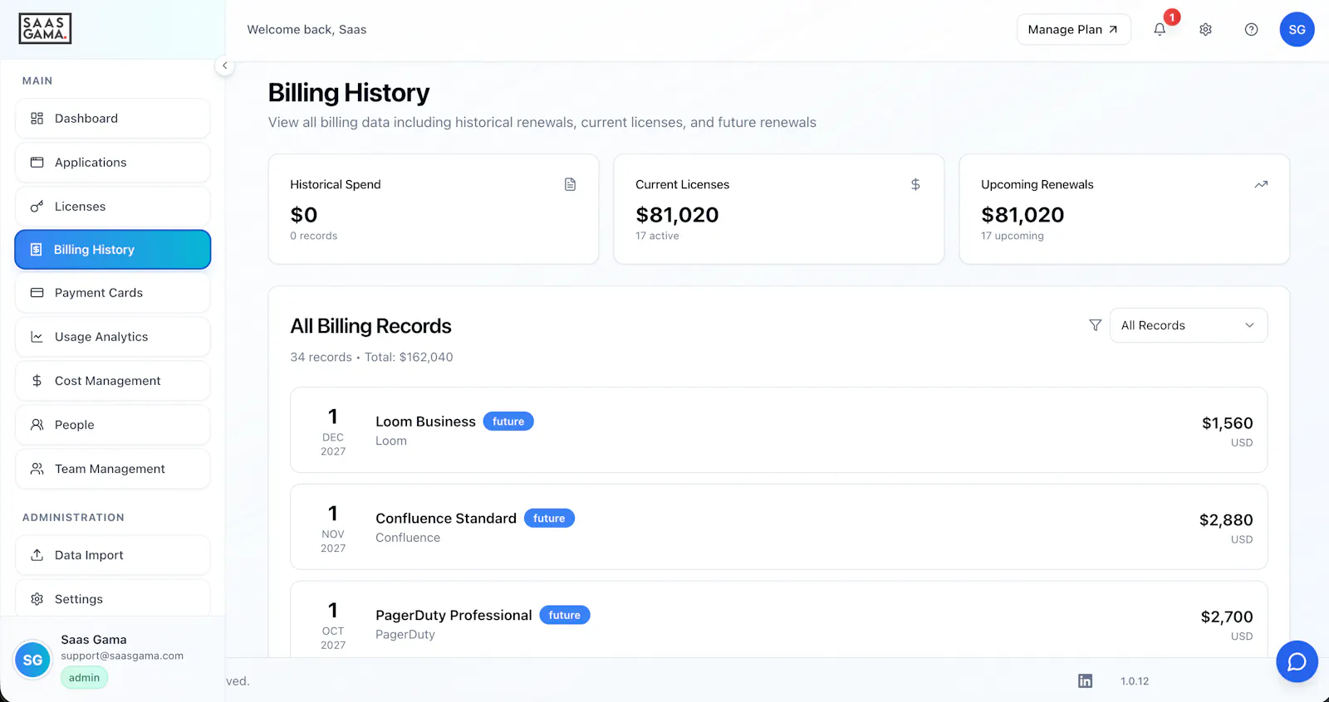This screenshot has height=702, width=1329.
Task: Click the Payment Cards card icon
Action: point(37,293)
